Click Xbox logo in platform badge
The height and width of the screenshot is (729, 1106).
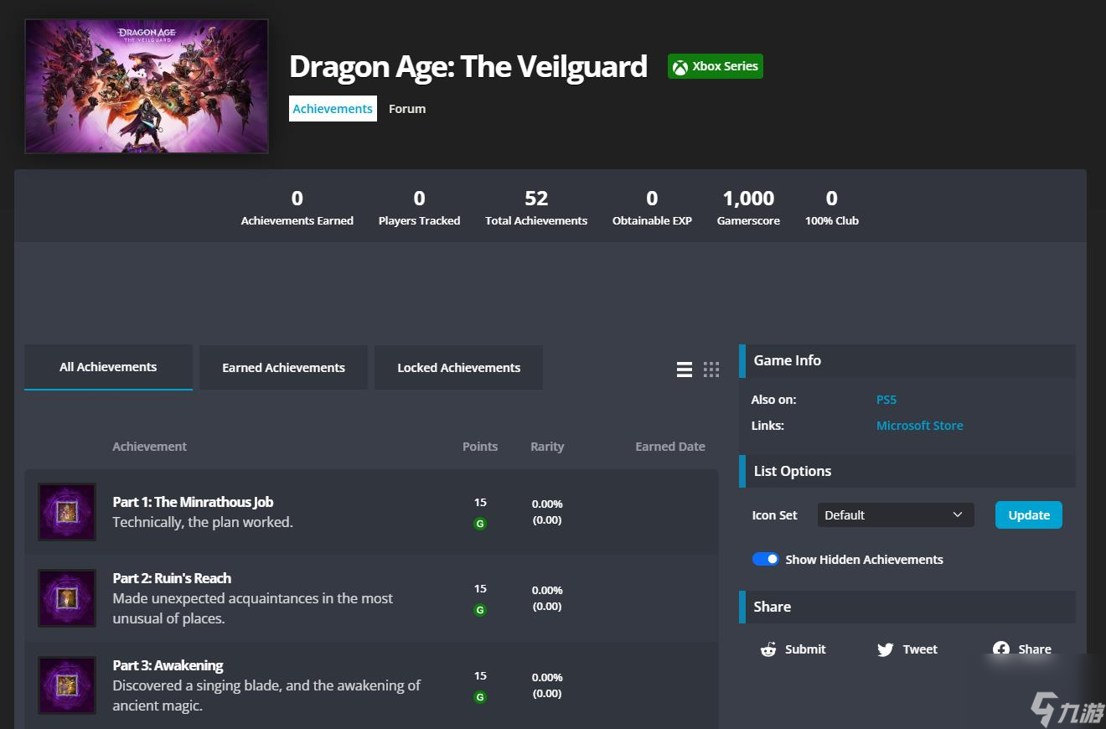680,67
